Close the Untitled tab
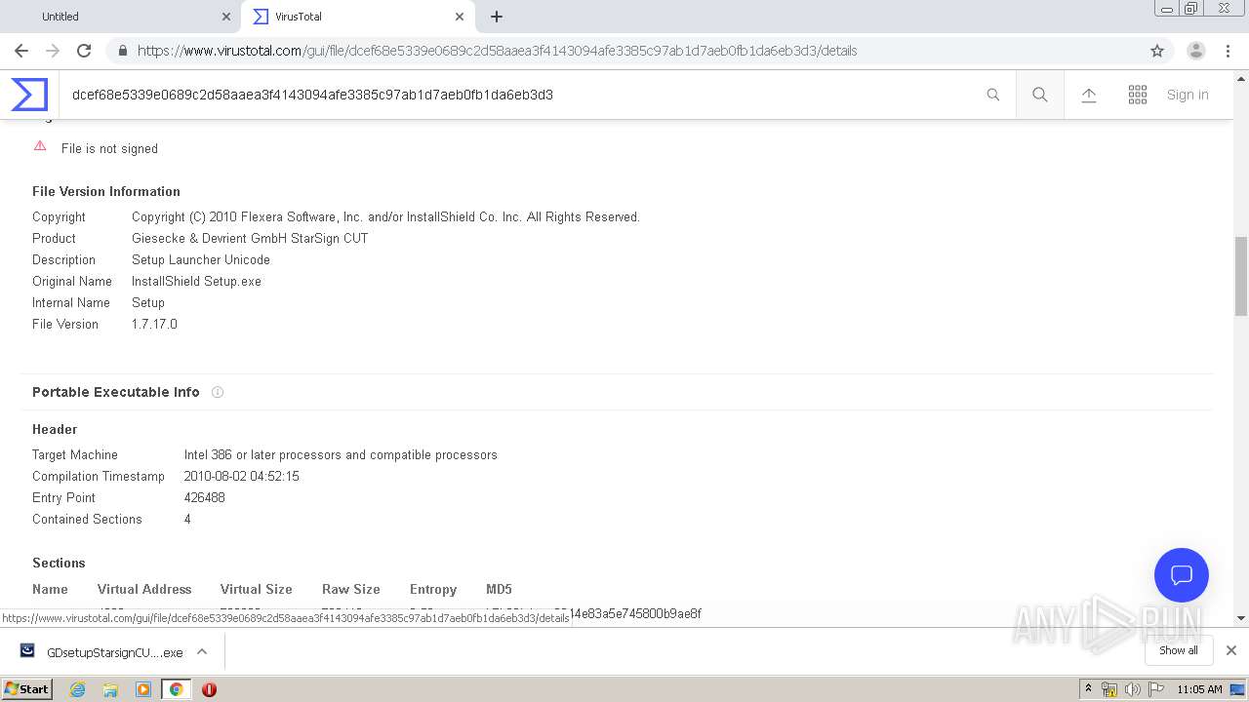 226,17
